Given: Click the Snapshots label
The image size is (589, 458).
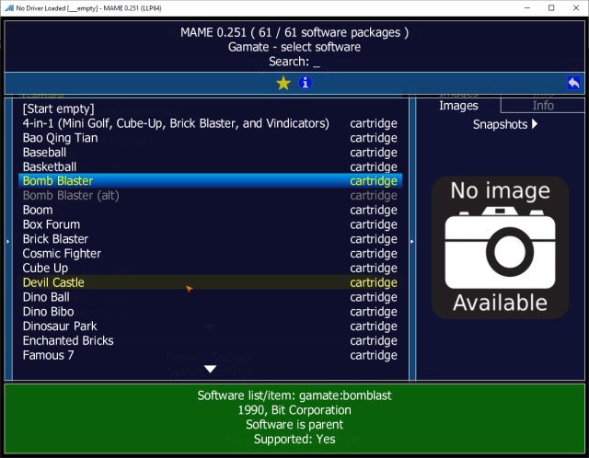Looking at the screenshot, I should (500, 124).
